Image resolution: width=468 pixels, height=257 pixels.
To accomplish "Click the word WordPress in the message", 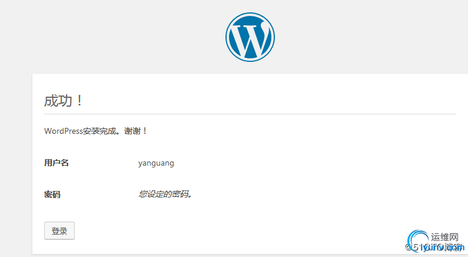I will pyautogui.click(x=64, y=131).
